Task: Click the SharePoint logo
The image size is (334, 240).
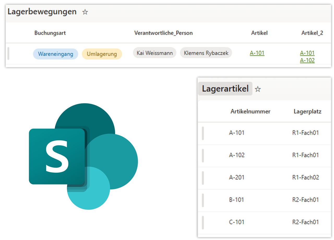Action: [x=83, y=157]
